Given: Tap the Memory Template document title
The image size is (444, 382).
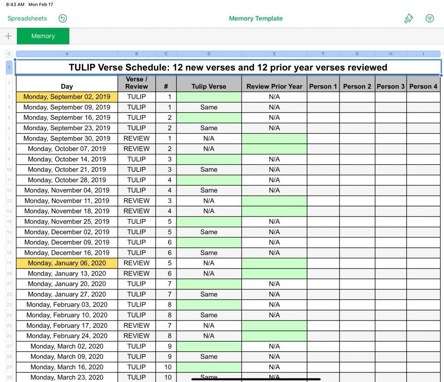Looking at the screenshot, I should coord(255,19).
